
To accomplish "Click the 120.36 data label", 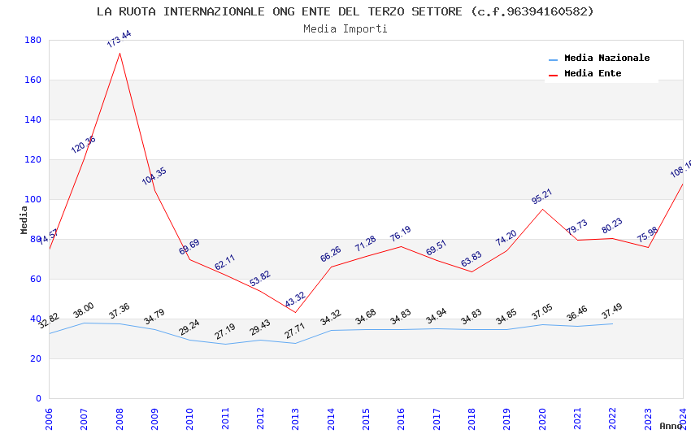I will [83, 145].
